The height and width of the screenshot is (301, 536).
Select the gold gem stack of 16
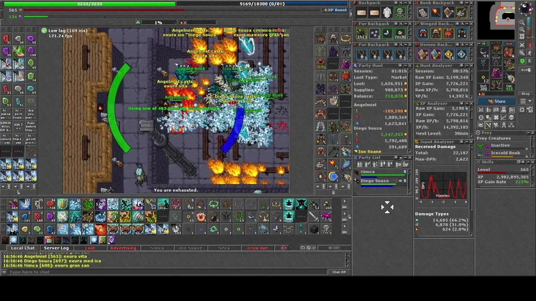point(449,54)
